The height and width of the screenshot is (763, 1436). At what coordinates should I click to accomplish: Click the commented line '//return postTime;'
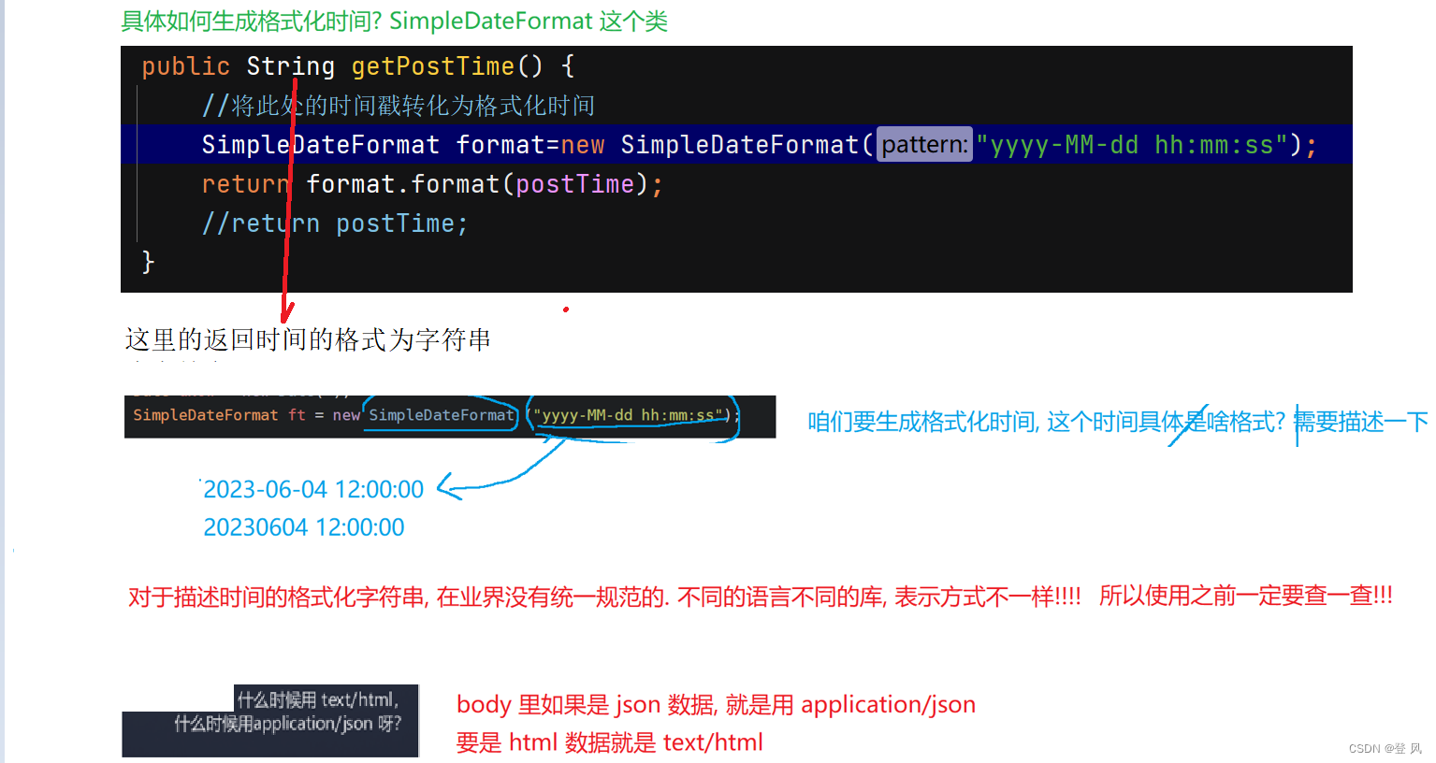click(x=335, y=223)
